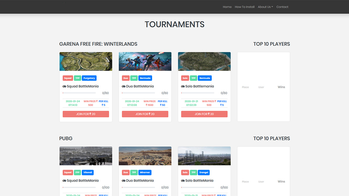Click the Miramar tag badge
Image resolution: width=349 pixels, height=196 pixels.
pos(145,173)
